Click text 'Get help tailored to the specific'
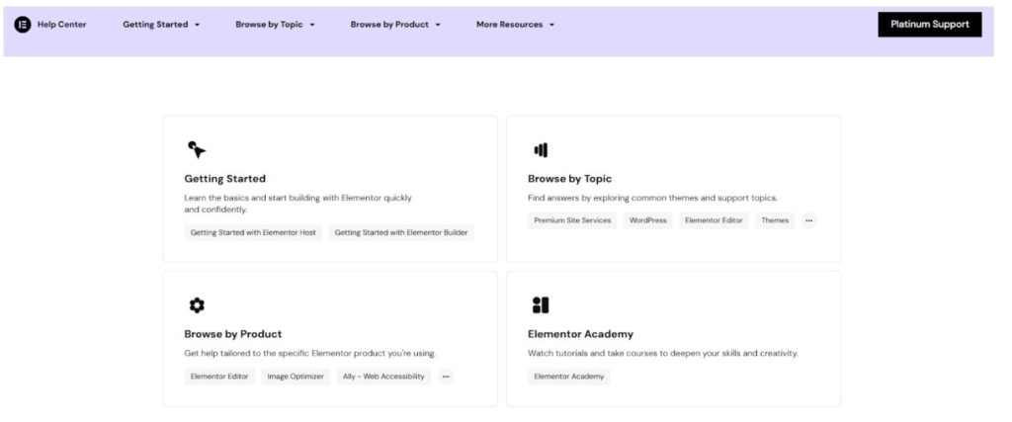 pos(247,354)
